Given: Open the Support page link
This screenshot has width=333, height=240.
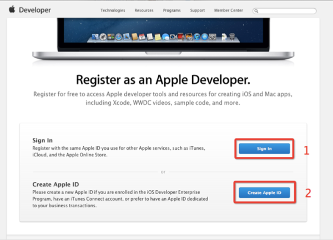Looking at the screenshot, I should (x=198, y=11).
